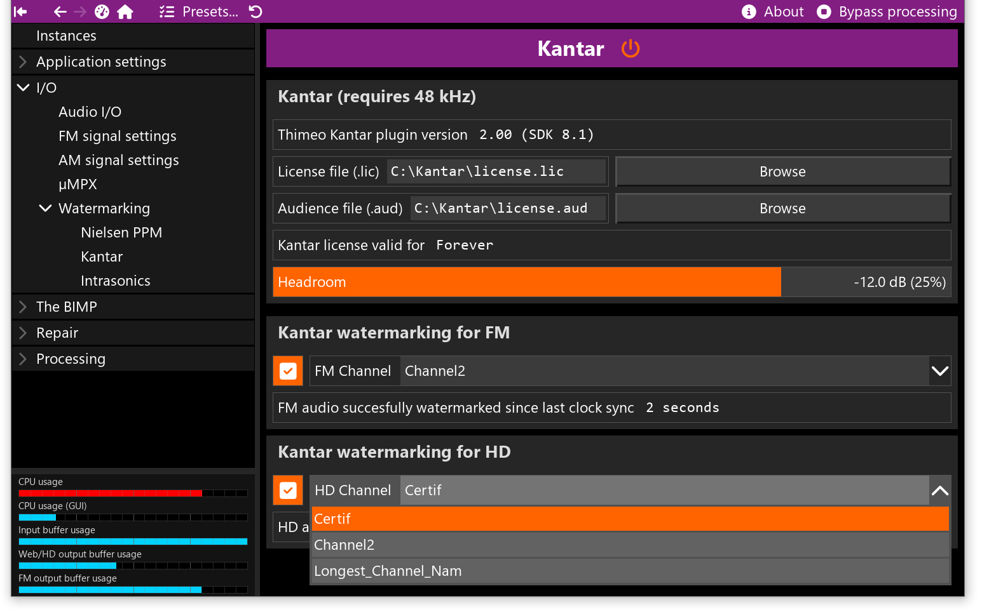
Task: Go forward with the right arrow
Action: 80,11
